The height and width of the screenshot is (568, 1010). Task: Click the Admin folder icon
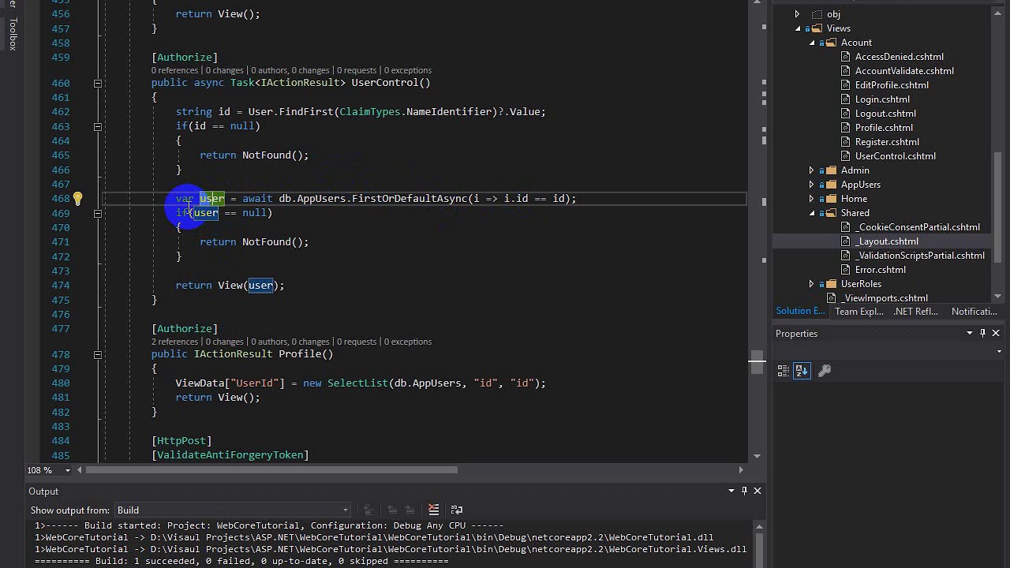pyautogui.click(x=832, y=170)
